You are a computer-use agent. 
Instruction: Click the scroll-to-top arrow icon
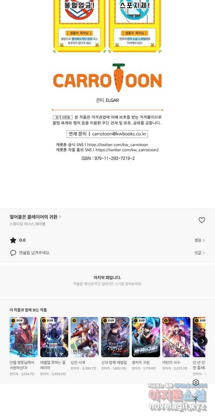click(196, 400)
